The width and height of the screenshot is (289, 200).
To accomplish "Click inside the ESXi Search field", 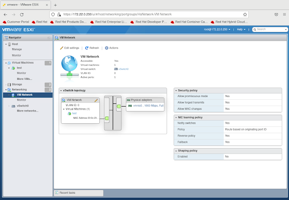I will click(270, 29).
